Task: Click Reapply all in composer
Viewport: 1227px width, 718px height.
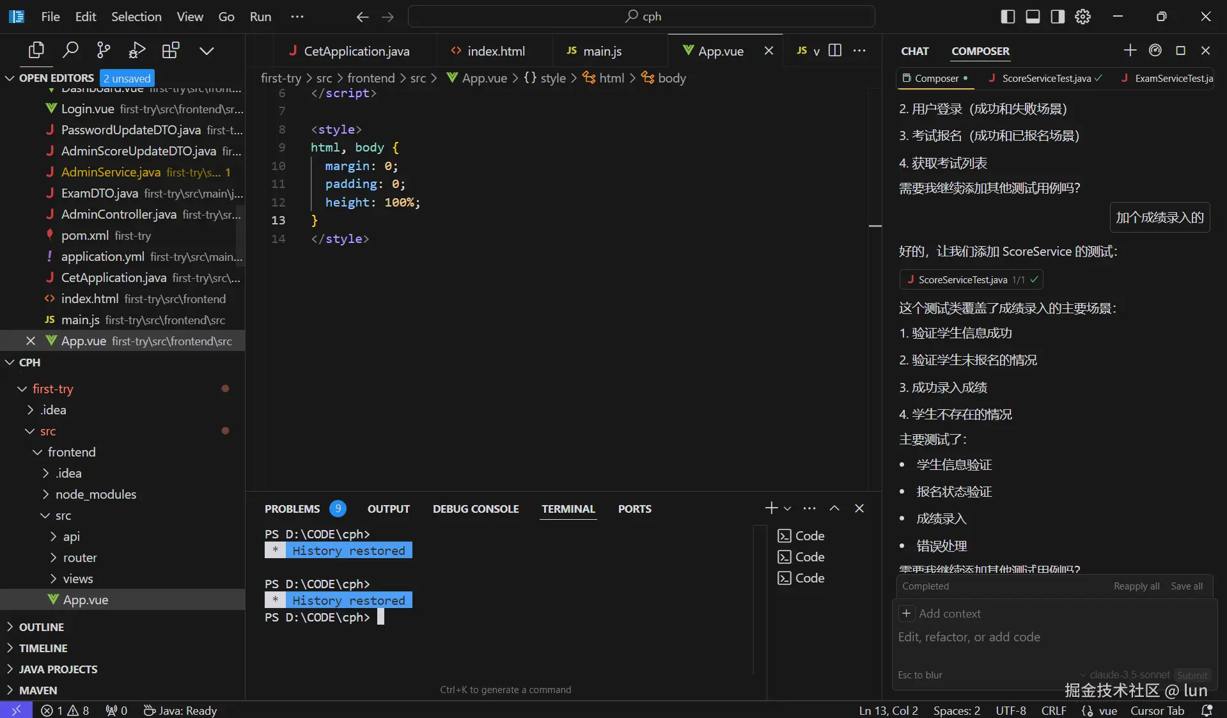Action: pos(1136,586)
